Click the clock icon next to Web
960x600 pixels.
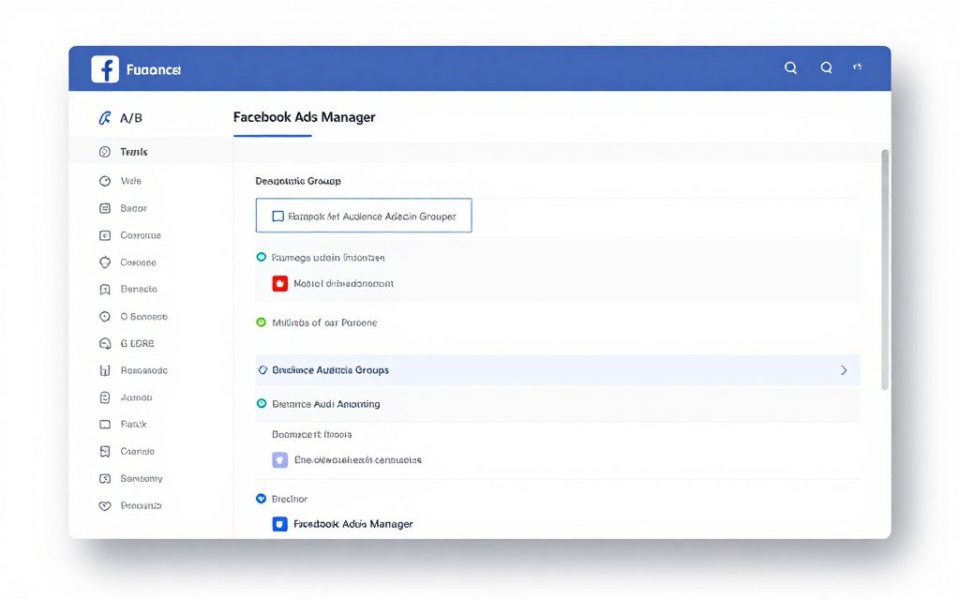(x=103, y=180)
